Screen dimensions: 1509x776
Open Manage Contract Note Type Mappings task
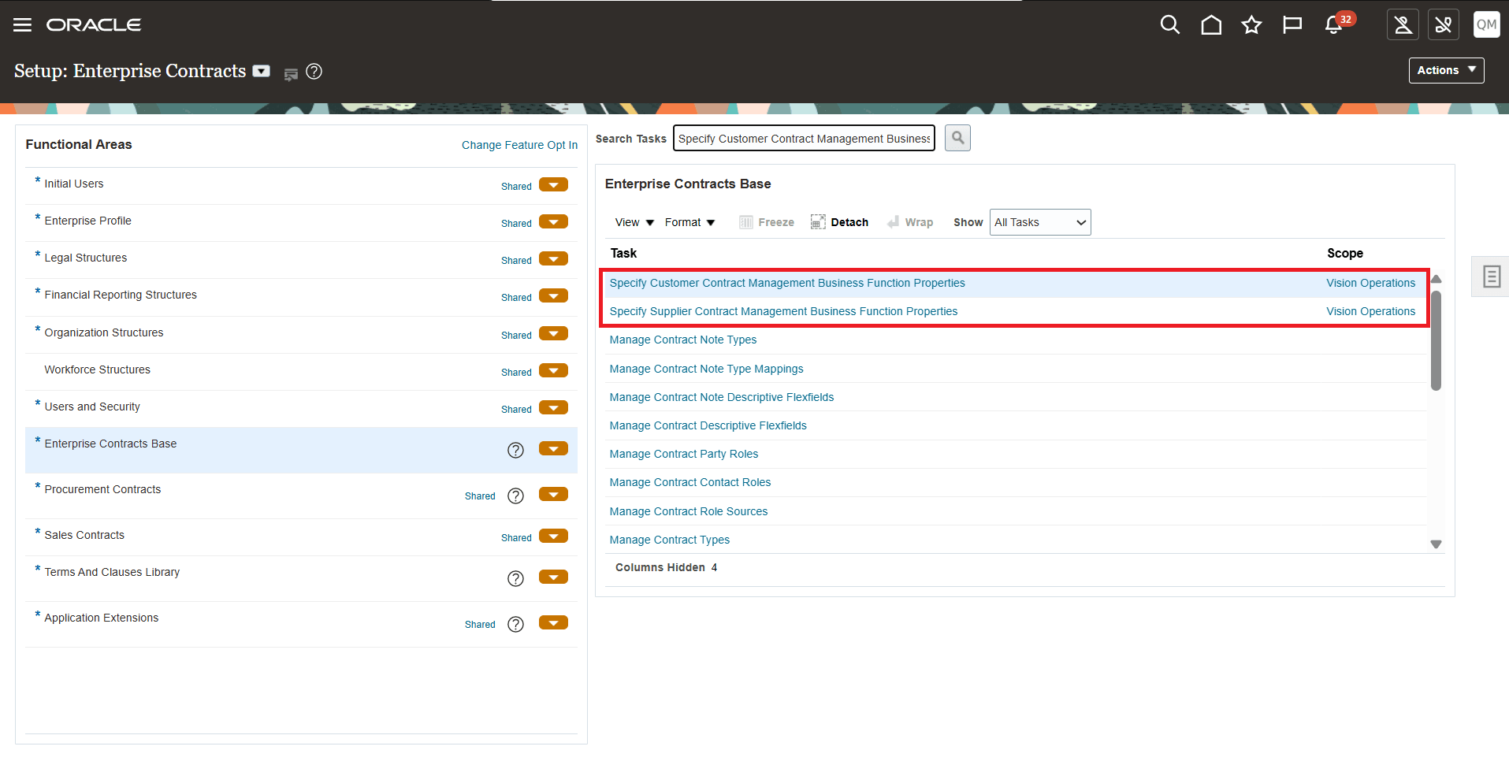[706, 369]
